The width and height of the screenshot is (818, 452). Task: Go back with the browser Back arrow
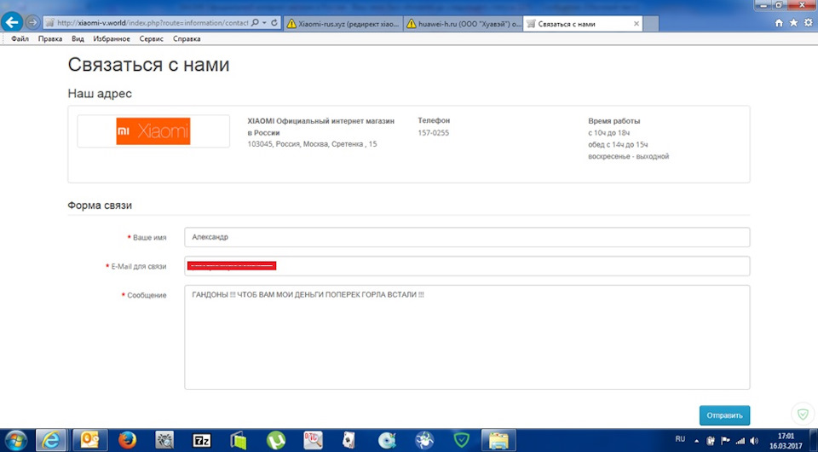12,22
